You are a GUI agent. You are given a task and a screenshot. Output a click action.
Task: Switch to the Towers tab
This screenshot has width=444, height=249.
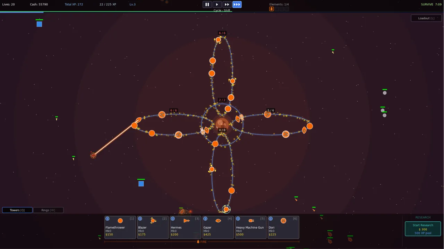pos(17,210)
